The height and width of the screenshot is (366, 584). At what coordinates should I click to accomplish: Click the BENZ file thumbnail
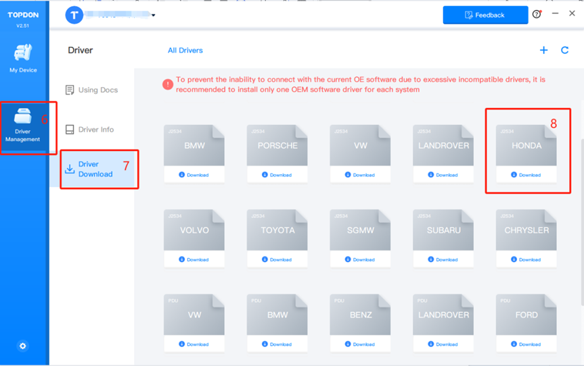[360, 315]
